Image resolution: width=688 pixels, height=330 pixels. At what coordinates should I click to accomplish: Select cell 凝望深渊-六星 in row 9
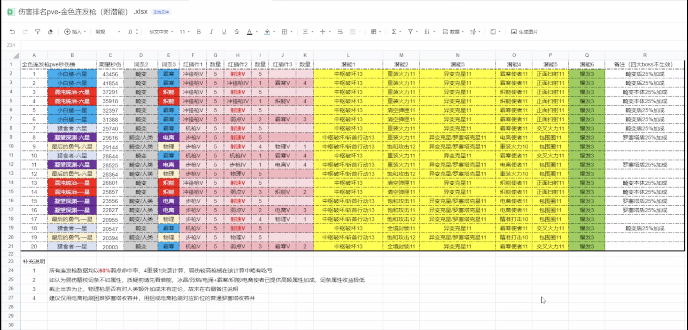point(72,137)
